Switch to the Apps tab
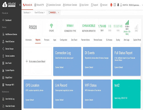The width and height of the screenshot is (143, 110). (55, 40)
